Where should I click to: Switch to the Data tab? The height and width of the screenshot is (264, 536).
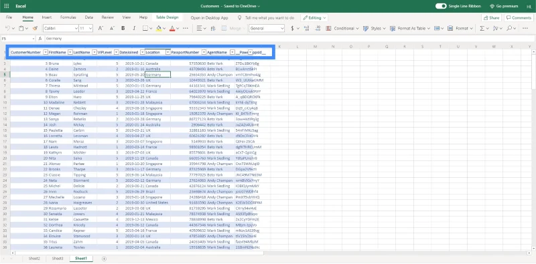[x=89, y=17]
